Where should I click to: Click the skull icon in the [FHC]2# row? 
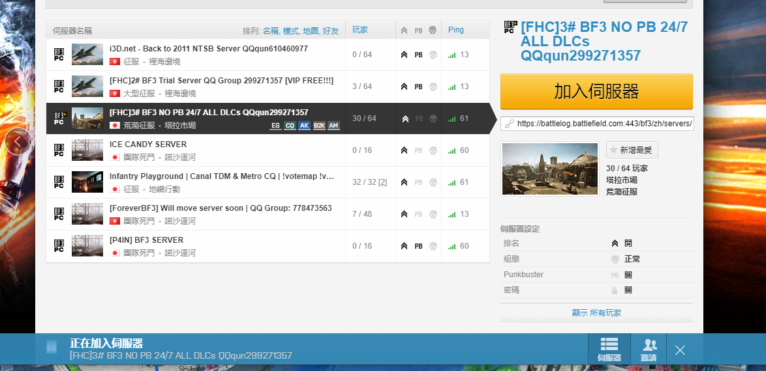click(x=433, y=87)
